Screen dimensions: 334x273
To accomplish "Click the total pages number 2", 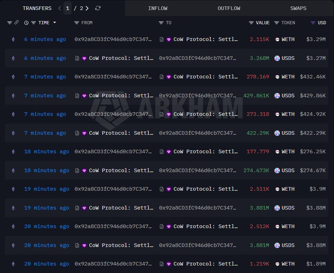I will coord(81,8).
